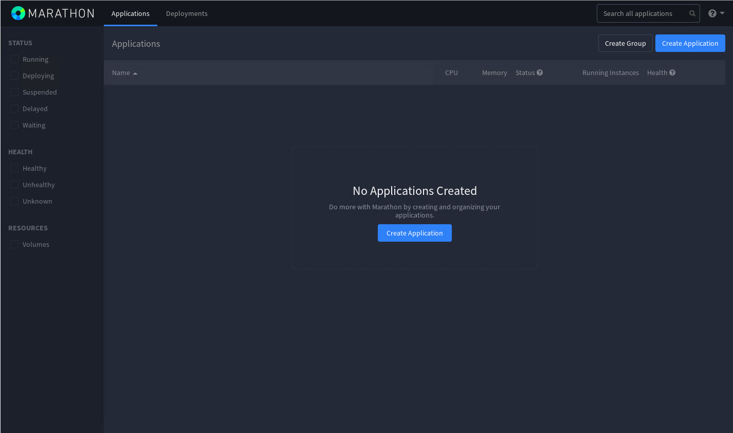Switch to the Applications tab
Image resolution: width=733 pixels, height=433 pixels.
pos(131,13)
